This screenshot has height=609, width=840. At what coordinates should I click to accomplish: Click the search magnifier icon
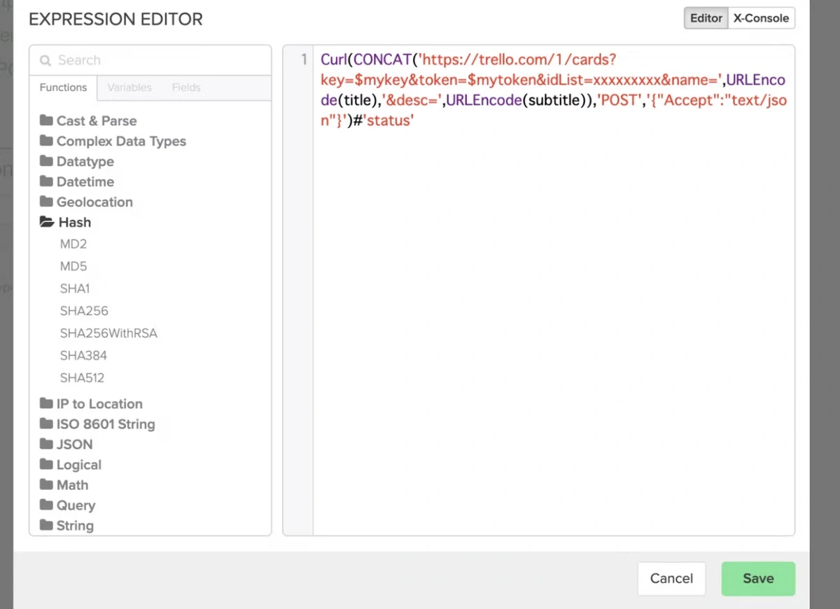pyautogui.click(x=45, y=60)
